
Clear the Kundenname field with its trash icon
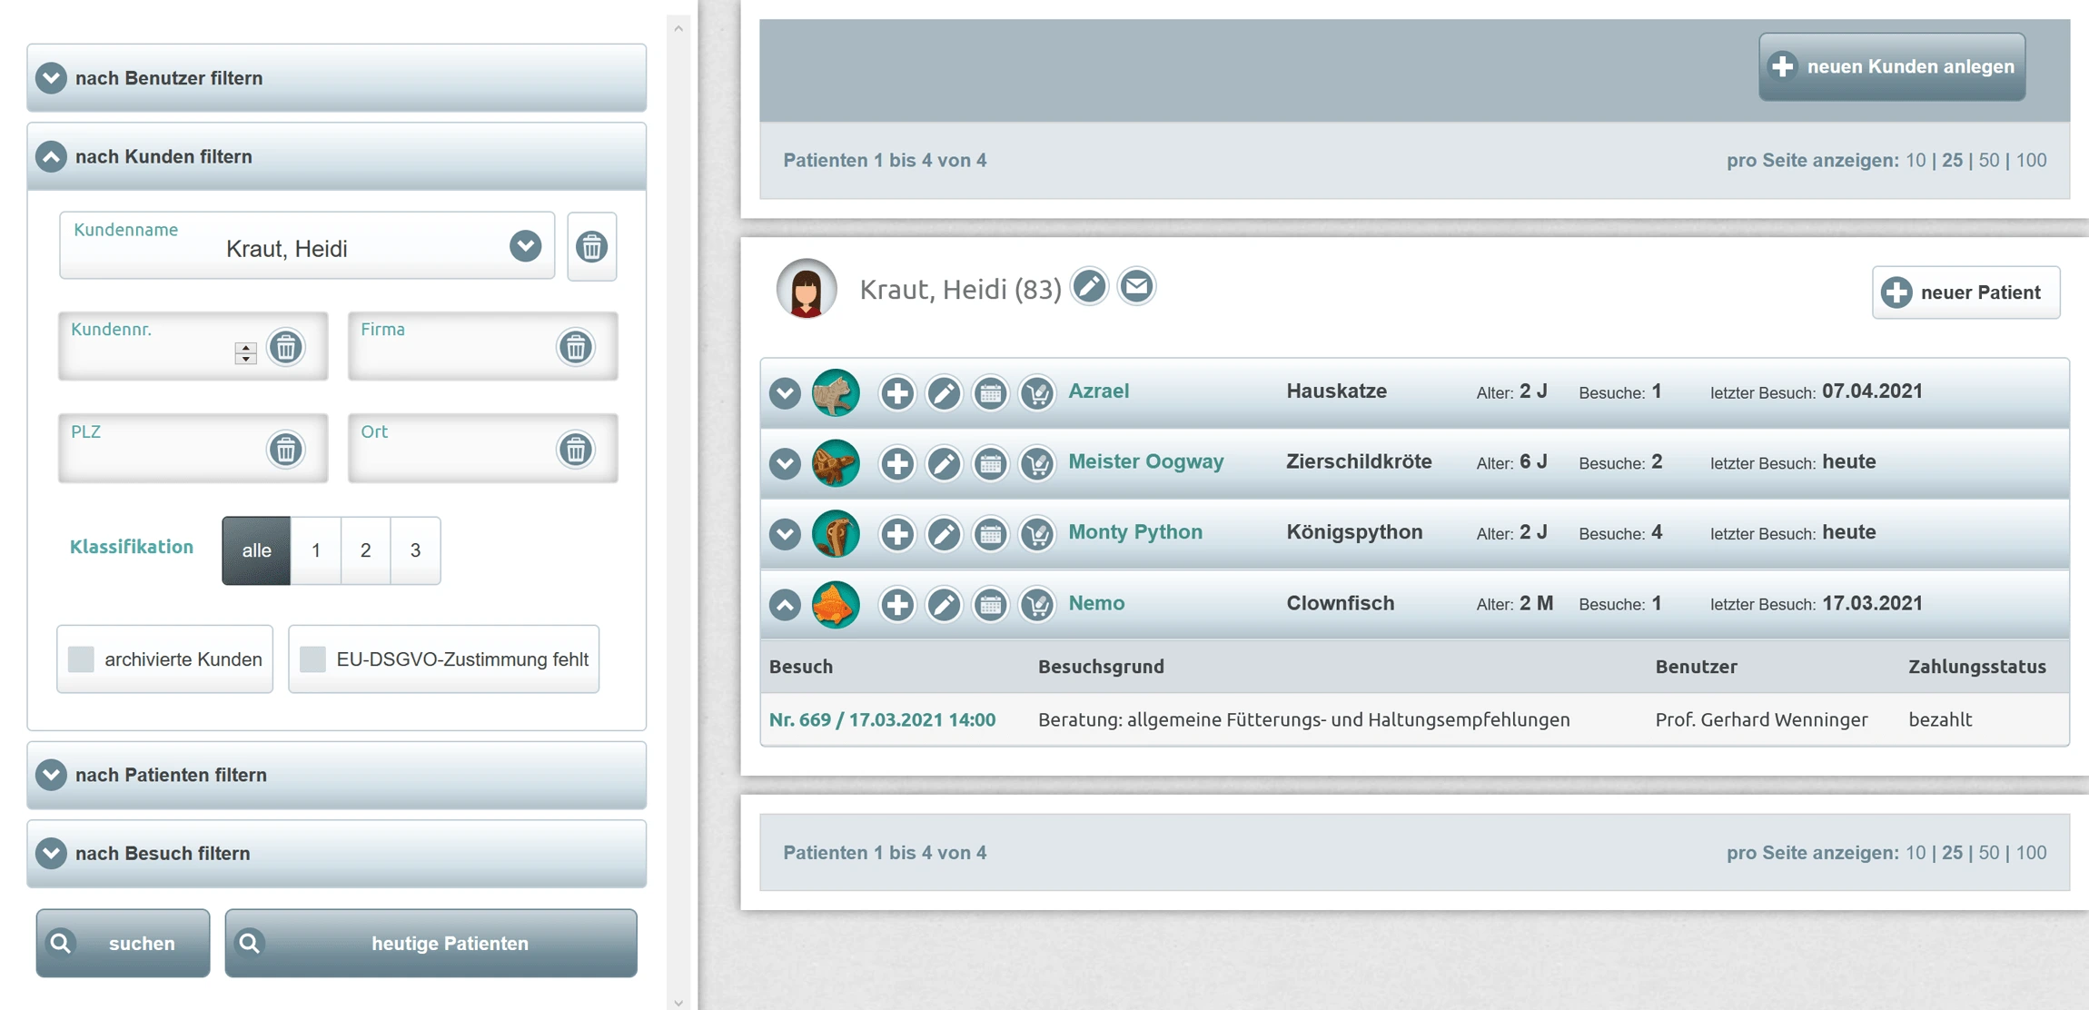point(591,247)
